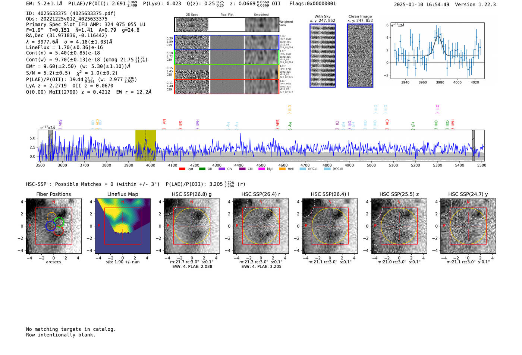Click the blue fiber circle in Fiber Positions
The width and height of the screenshot is (522, 355).
click(x=50, y=226)
